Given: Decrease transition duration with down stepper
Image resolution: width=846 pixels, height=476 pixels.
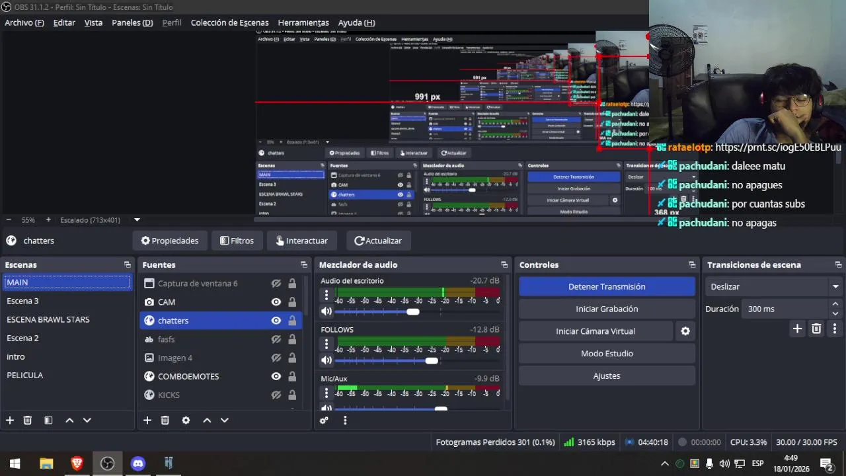Looking at the screenshot, I should click(835, 313).
